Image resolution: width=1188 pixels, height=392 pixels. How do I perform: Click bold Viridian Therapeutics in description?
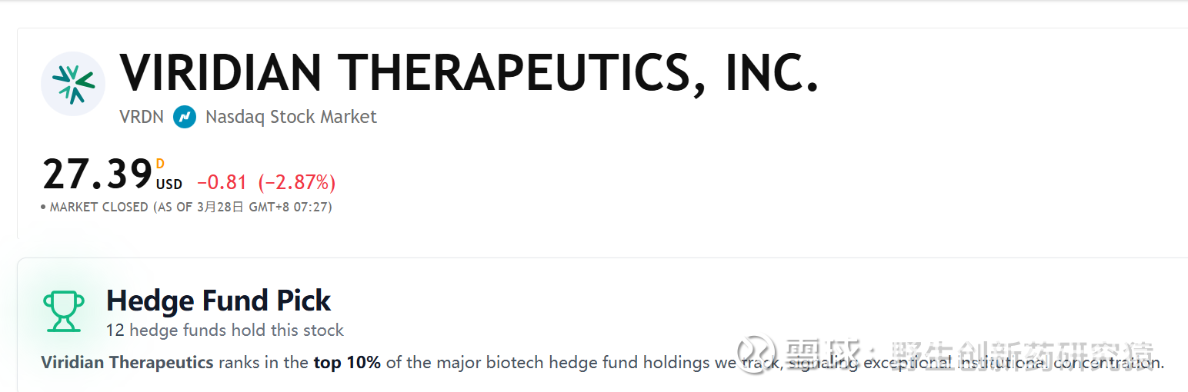tap(127, 363)
